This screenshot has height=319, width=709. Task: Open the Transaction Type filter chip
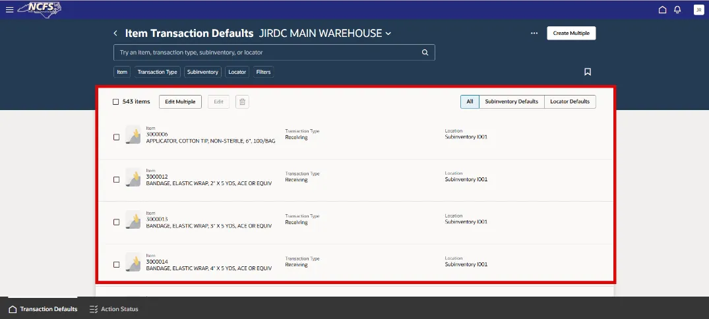coord(157,72)
